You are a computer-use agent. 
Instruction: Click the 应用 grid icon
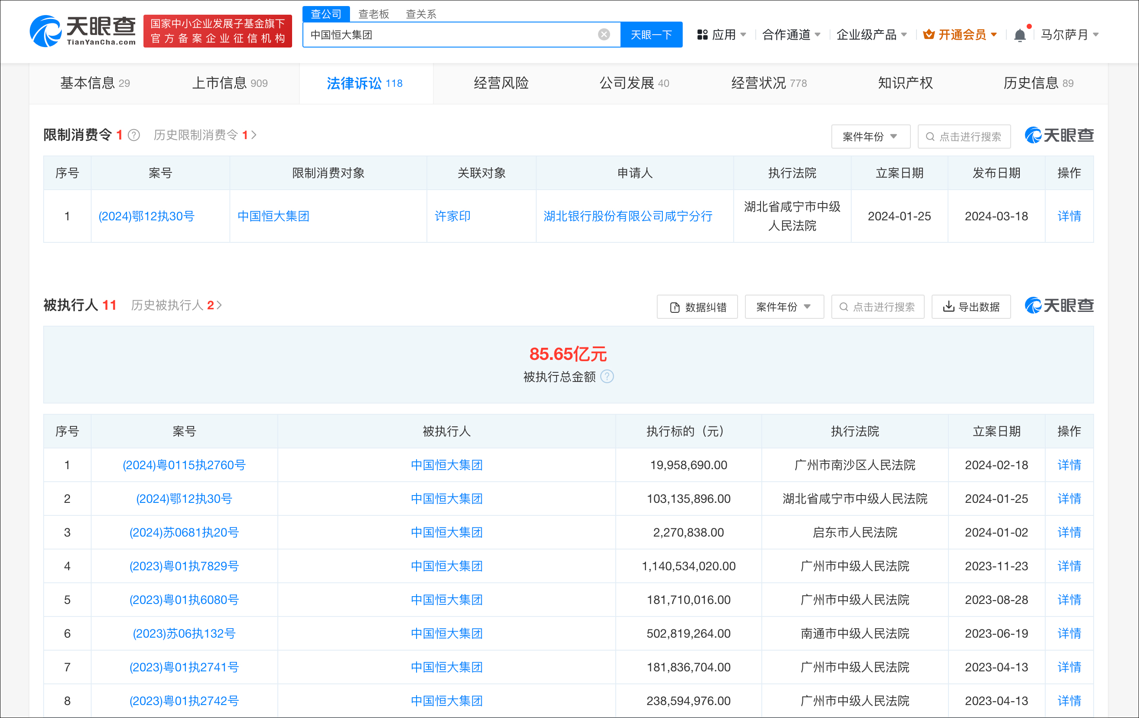click(703, 35)
